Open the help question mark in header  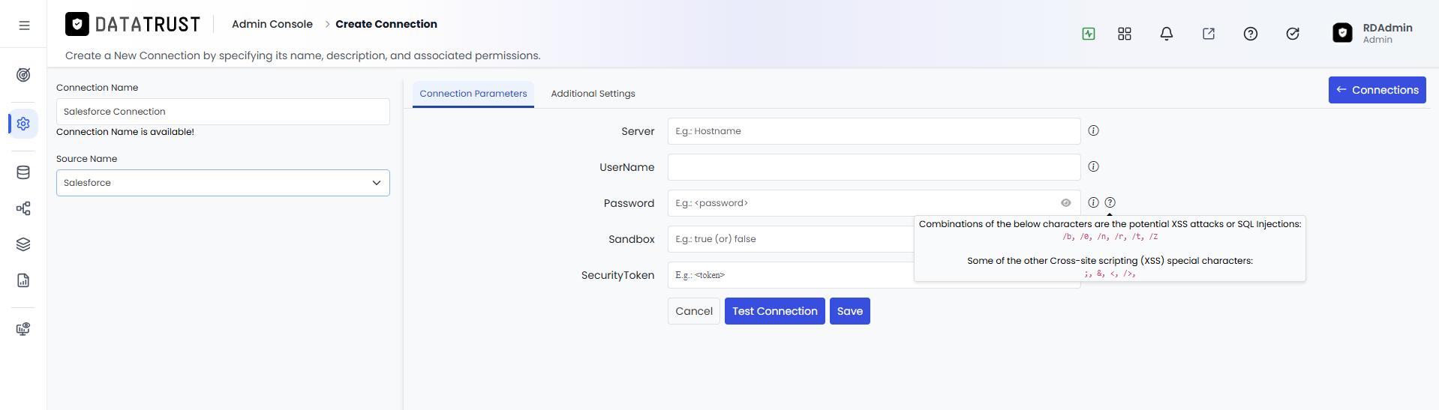coord(1251,34)
